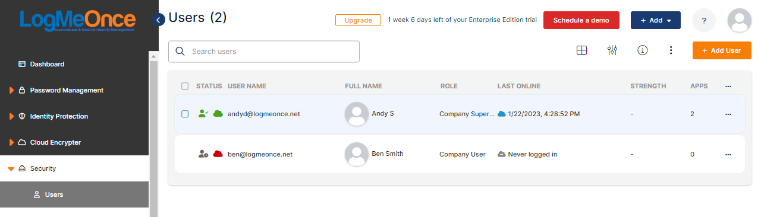Click the Upgrade button

coord(358,20)
